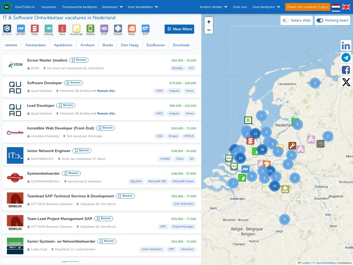Screen dimensions: 353x265
Task: Open Meer filters panel
Action: click(x=179, y=29)
